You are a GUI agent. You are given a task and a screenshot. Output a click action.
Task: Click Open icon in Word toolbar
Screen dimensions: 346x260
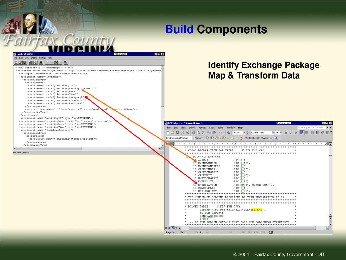(x=173, y=133)
